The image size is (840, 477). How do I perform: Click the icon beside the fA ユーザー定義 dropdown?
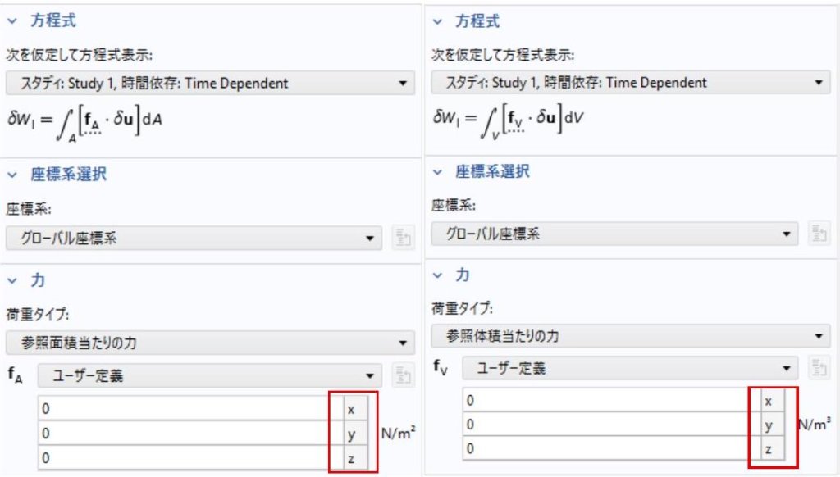click(x=403, y=376)
